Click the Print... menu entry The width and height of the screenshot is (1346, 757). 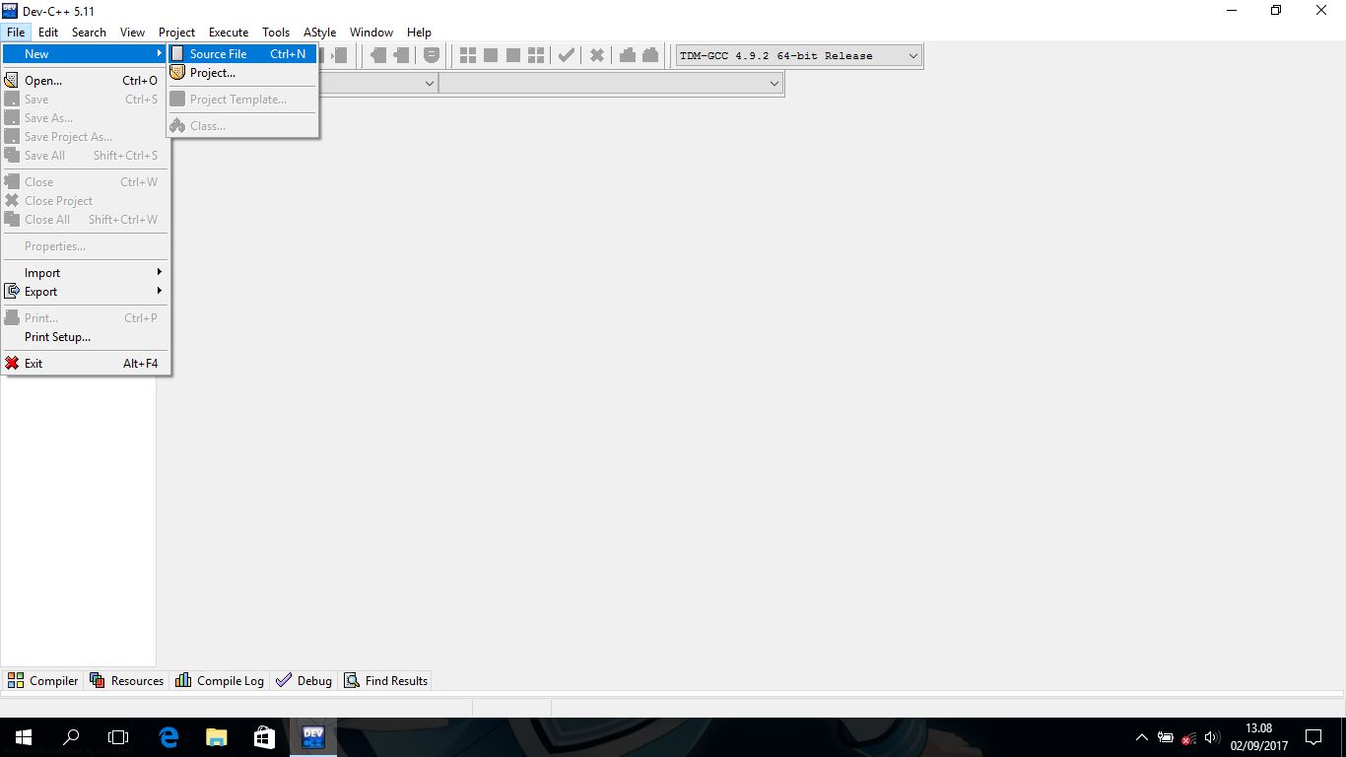tap(85, 318)
